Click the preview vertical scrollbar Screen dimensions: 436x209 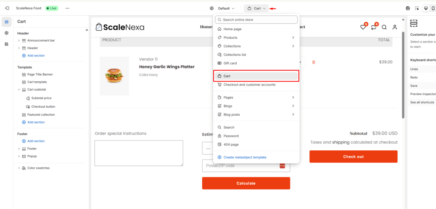coord(403,75)
